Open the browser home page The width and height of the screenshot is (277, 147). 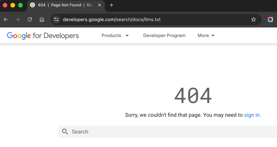[x=42, y=20]
